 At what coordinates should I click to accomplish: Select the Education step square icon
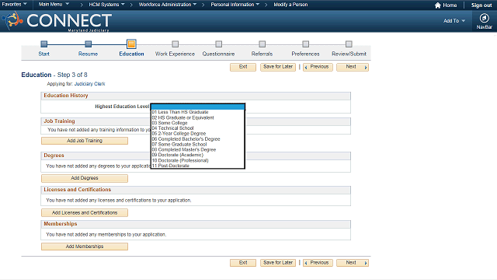click(131, 44)
